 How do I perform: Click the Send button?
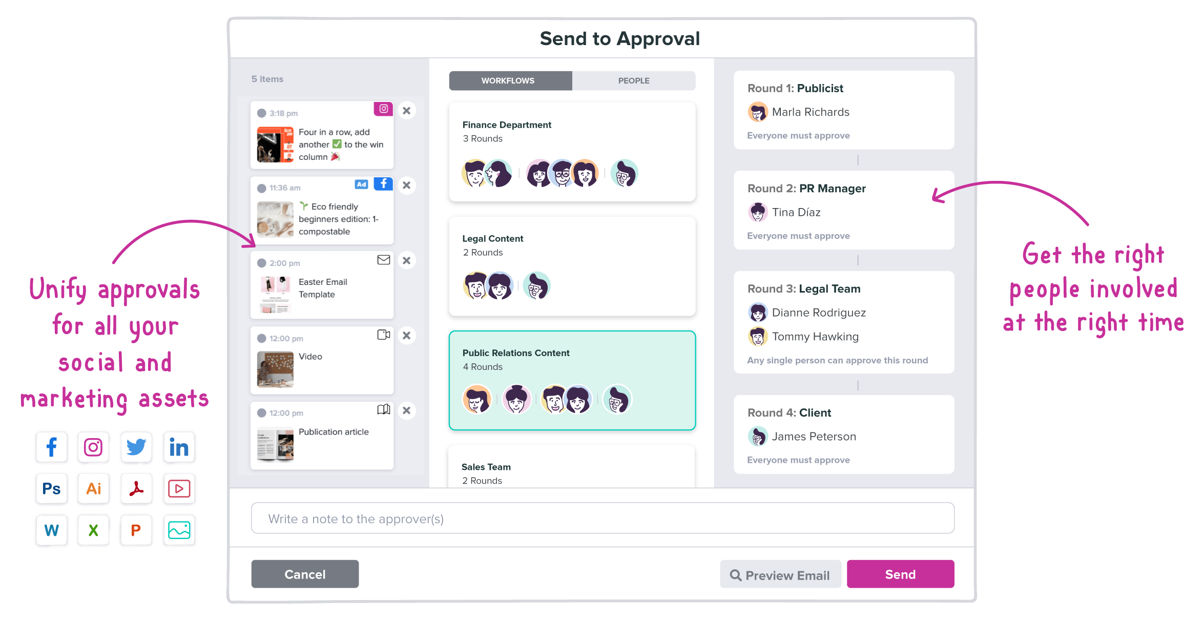click(x=900, y=574)
